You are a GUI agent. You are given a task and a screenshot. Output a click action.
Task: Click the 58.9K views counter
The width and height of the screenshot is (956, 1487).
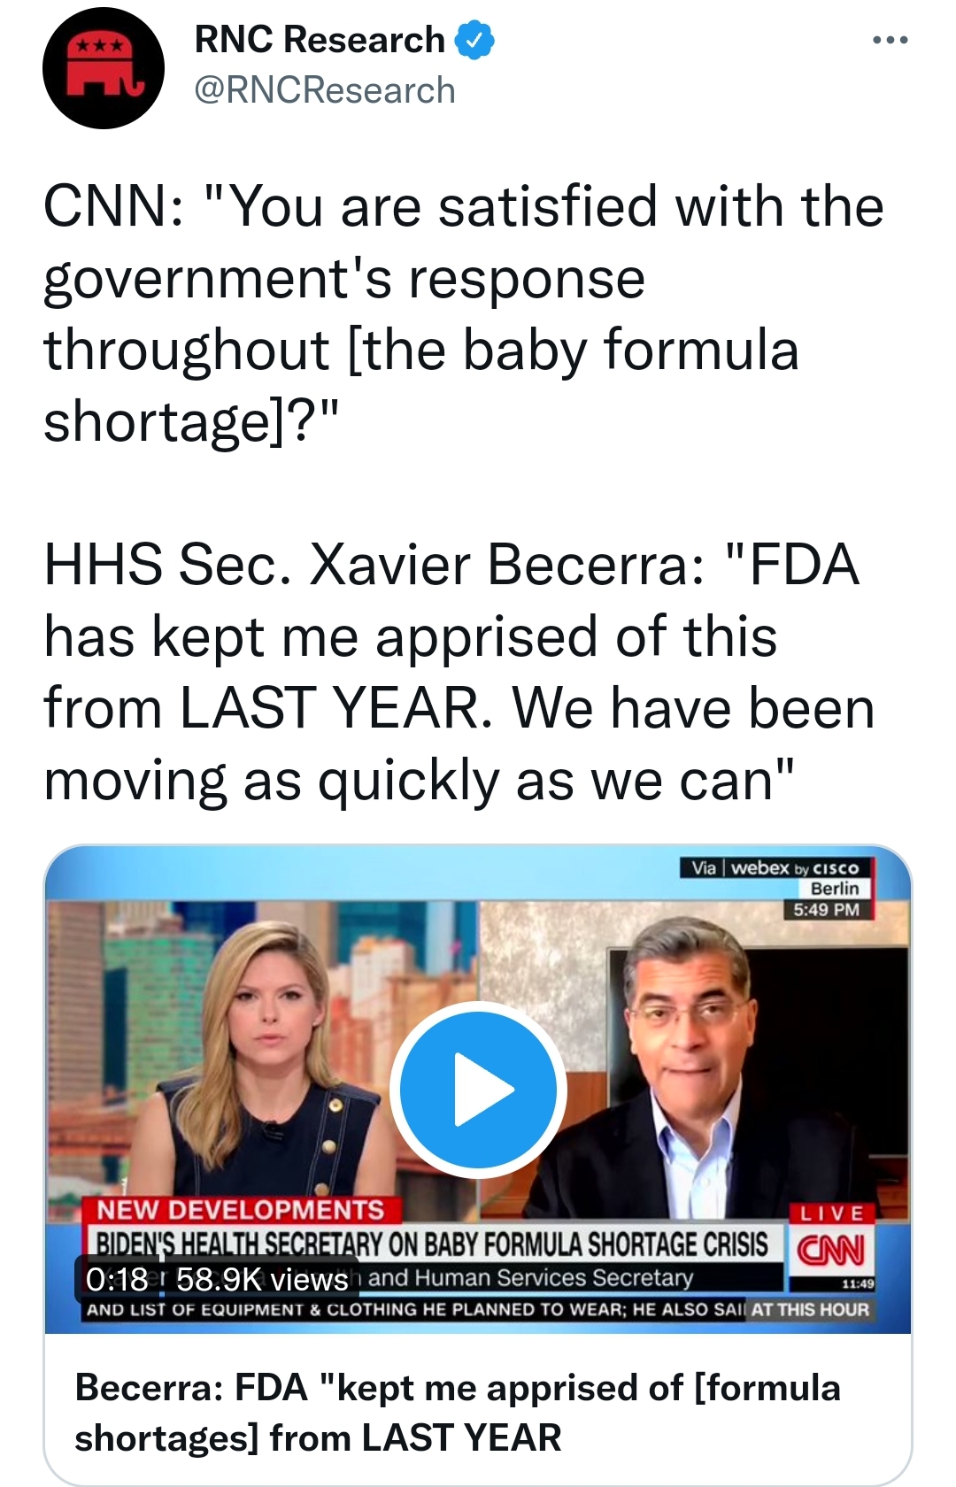point(262,1279)
